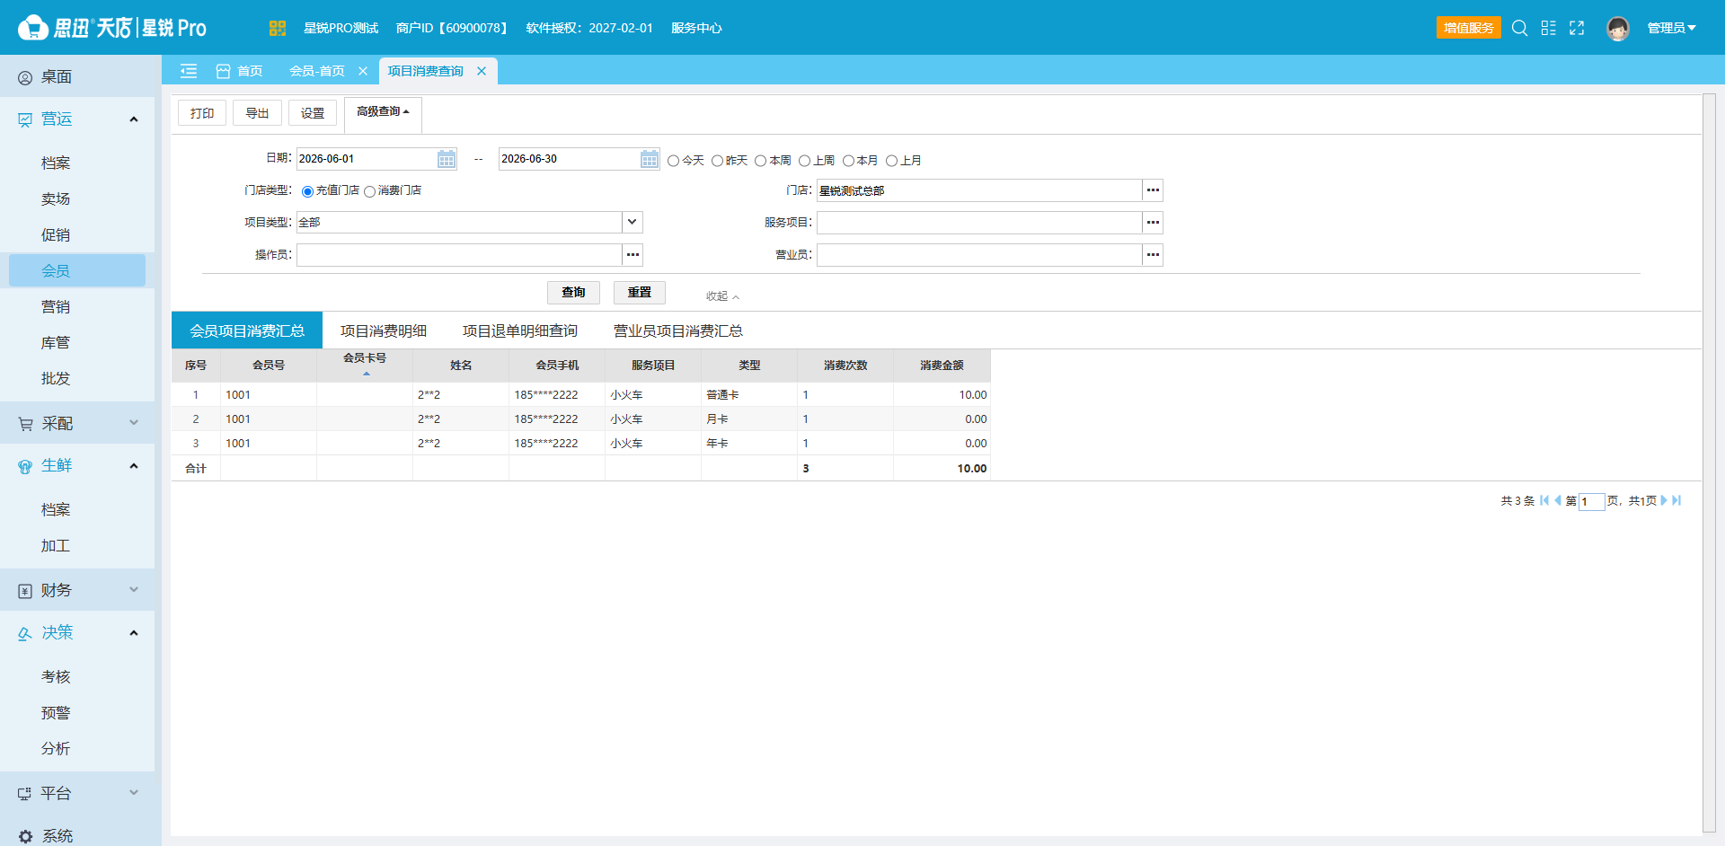Go to first page arrow in pagination
This screenshot has width=1725, height=846.
coord(1544,500)
